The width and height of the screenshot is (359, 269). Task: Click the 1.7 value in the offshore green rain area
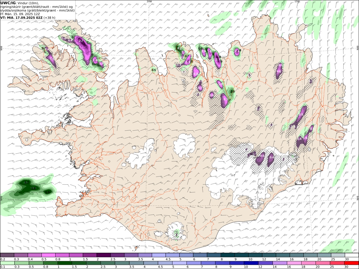(27, 182)
